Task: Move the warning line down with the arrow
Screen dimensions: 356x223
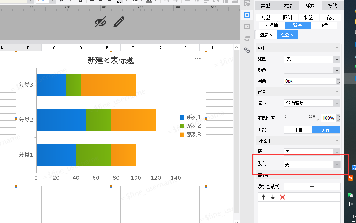Action: point(273,197)
